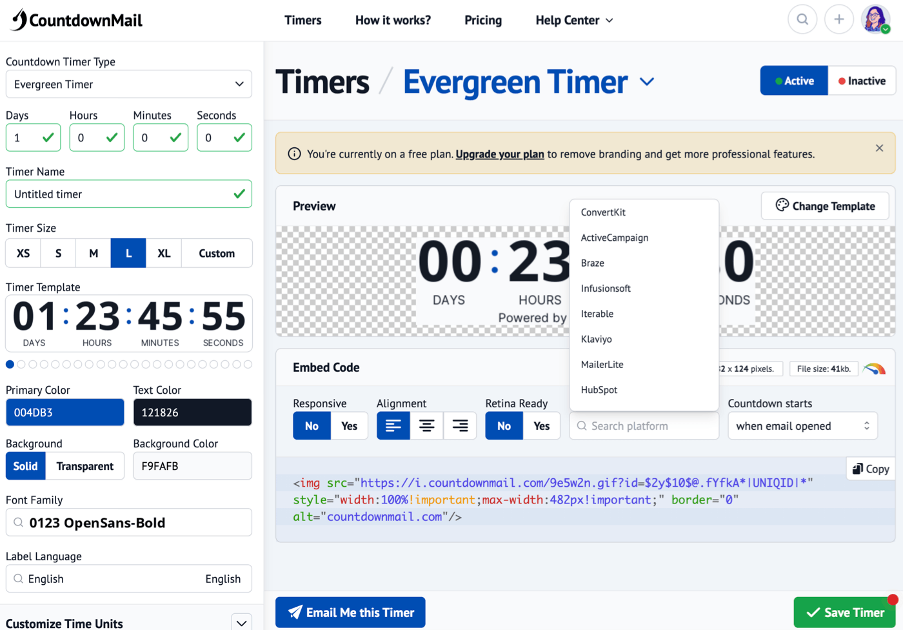903x630 pixels.
Task: Open the user avatar menu
Action: 875,19
